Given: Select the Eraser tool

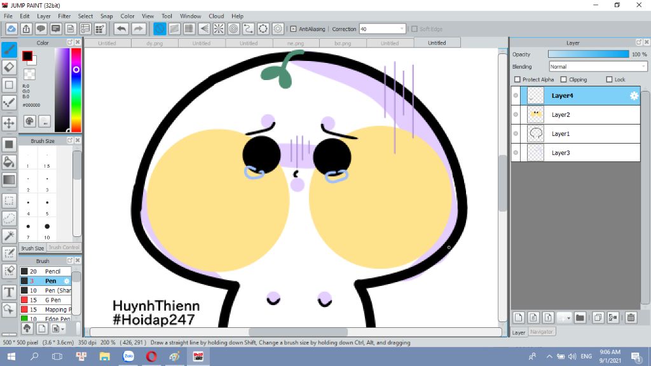Looking at the screenshot, I should pyautogui.click(x=9, y=67).
